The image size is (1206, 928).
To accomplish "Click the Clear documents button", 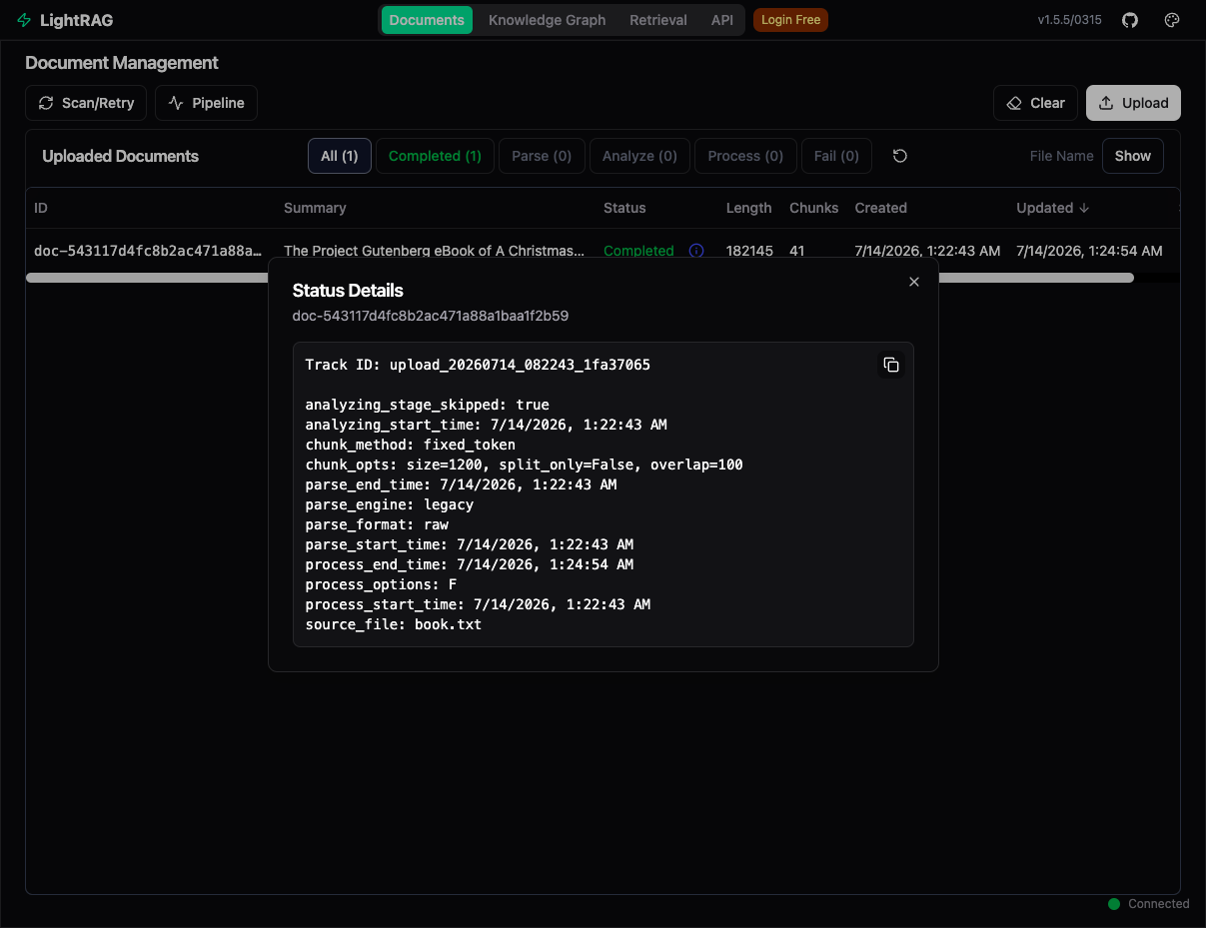I will pos(1035,103).
